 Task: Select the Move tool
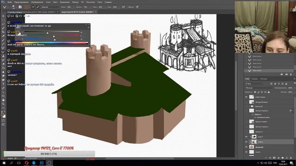point(3,16)
